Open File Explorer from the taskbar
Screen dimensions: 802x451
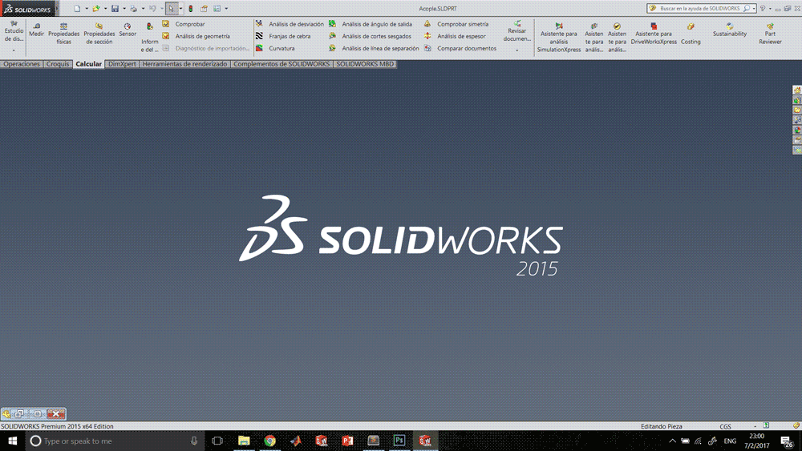tap(244, 441)
